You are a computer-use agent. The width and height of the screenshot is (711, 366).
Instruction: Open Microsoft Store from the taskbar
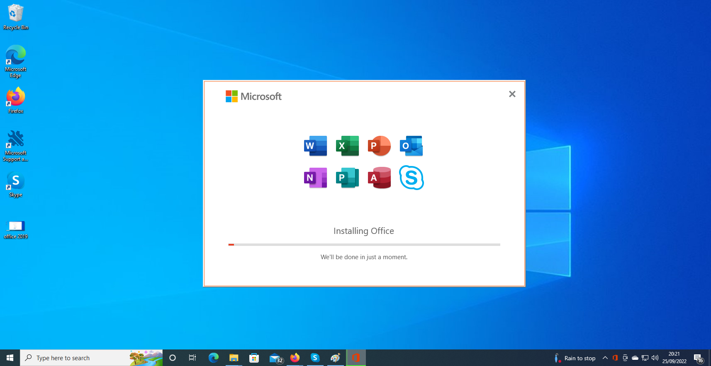[x=254, y=358]
